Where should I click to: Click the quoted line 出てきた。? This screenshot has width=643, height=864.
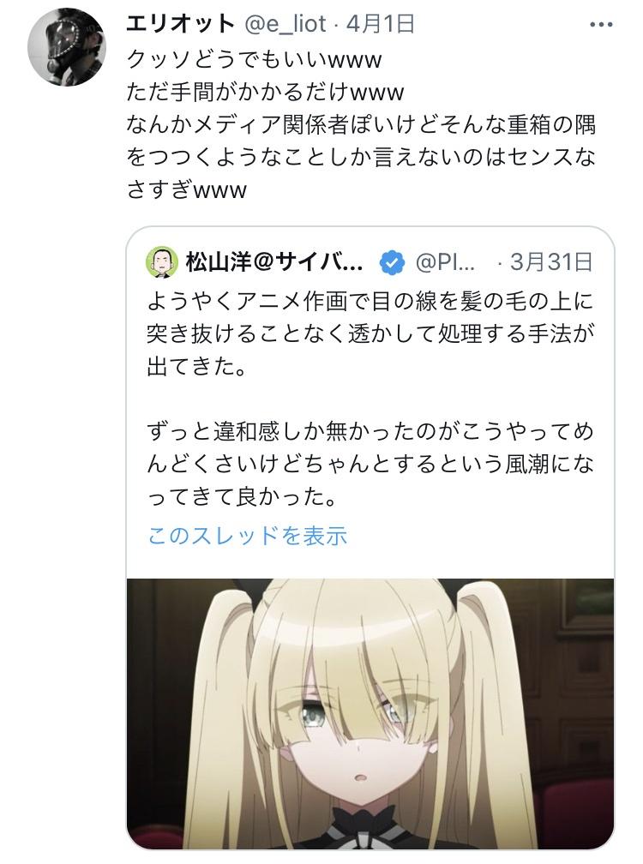tap(196, 367)
